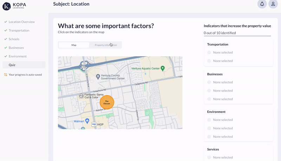Click the orange The Elevam marker

(107, 102)
